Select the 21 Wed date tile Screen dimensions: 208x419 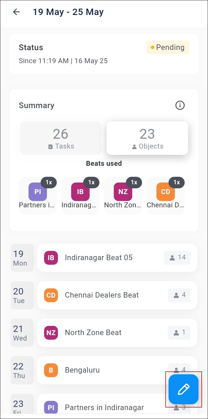point(22,333)
